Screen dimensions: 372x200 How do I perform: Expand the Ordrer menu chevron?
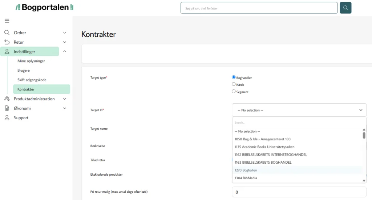pos(65,32)
